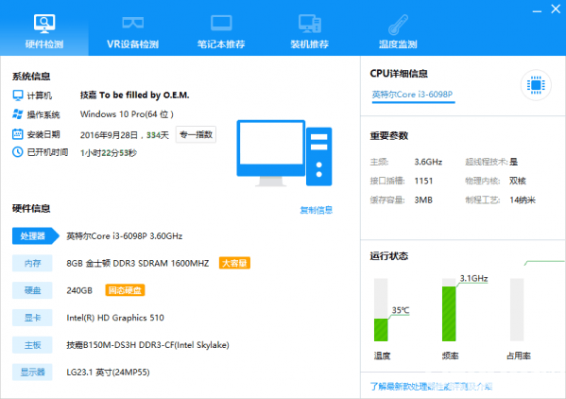Click the orange 大容量 badge
The image size is (566, 399).
tap(234, 263)
